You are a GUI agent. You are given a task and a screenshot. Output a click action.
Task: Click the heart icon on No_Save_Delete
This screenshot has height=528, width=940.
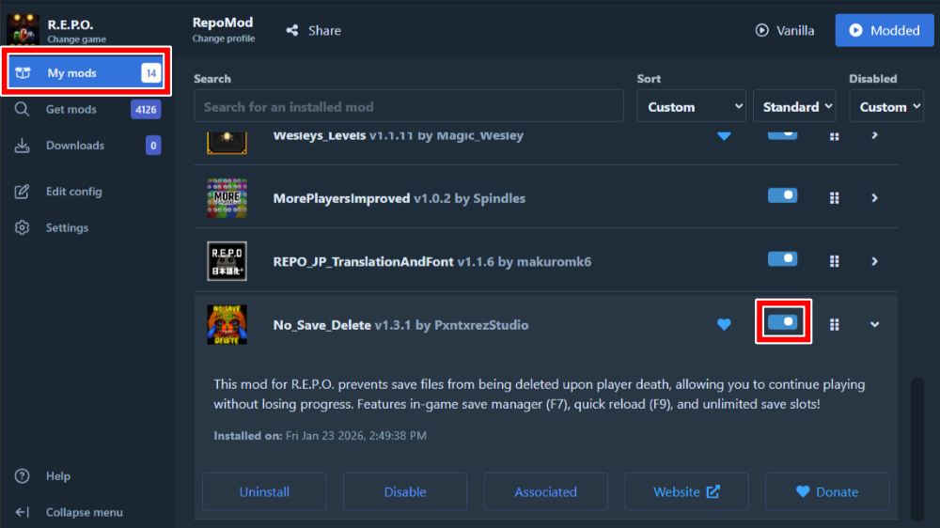(724, 325)
